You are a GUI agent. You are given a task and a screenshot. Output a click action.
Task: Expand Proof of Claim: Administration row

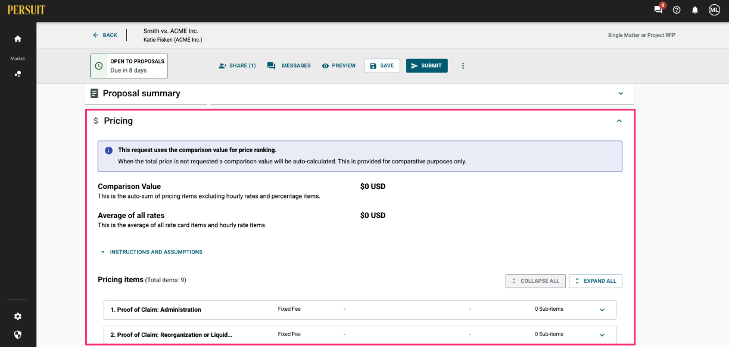(602, 310)
